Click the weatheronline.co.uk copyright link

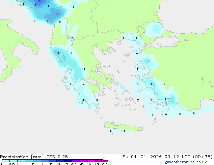[x=186, y=162]
